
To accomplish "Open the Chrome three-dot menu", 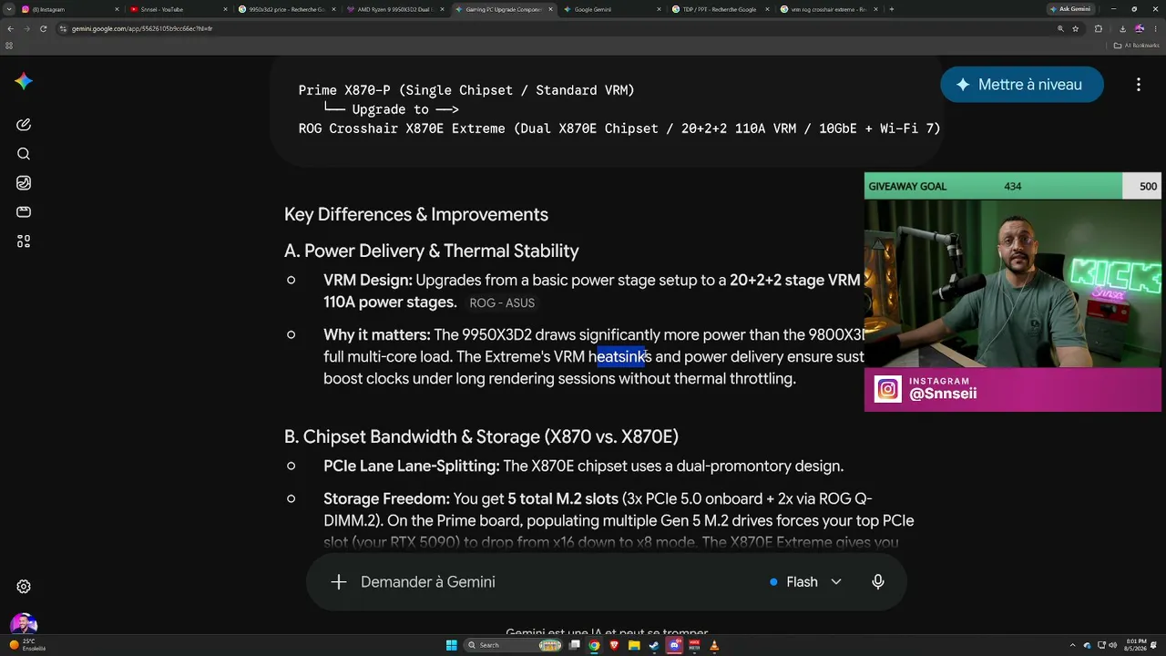I will (x=1155, y=28).
